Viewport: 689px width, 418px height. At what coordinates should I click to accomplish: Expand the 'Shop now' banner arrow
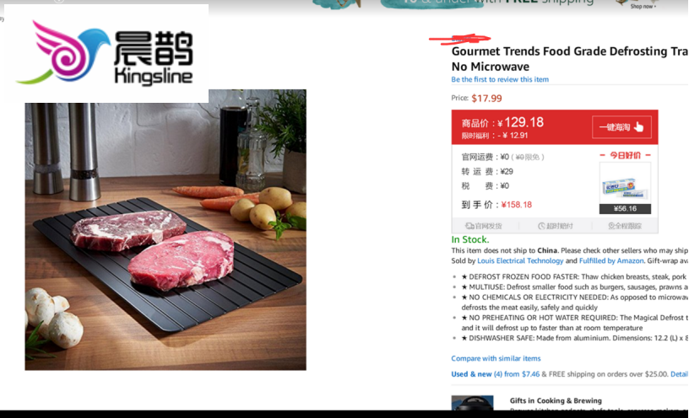(x=654, y=7)
